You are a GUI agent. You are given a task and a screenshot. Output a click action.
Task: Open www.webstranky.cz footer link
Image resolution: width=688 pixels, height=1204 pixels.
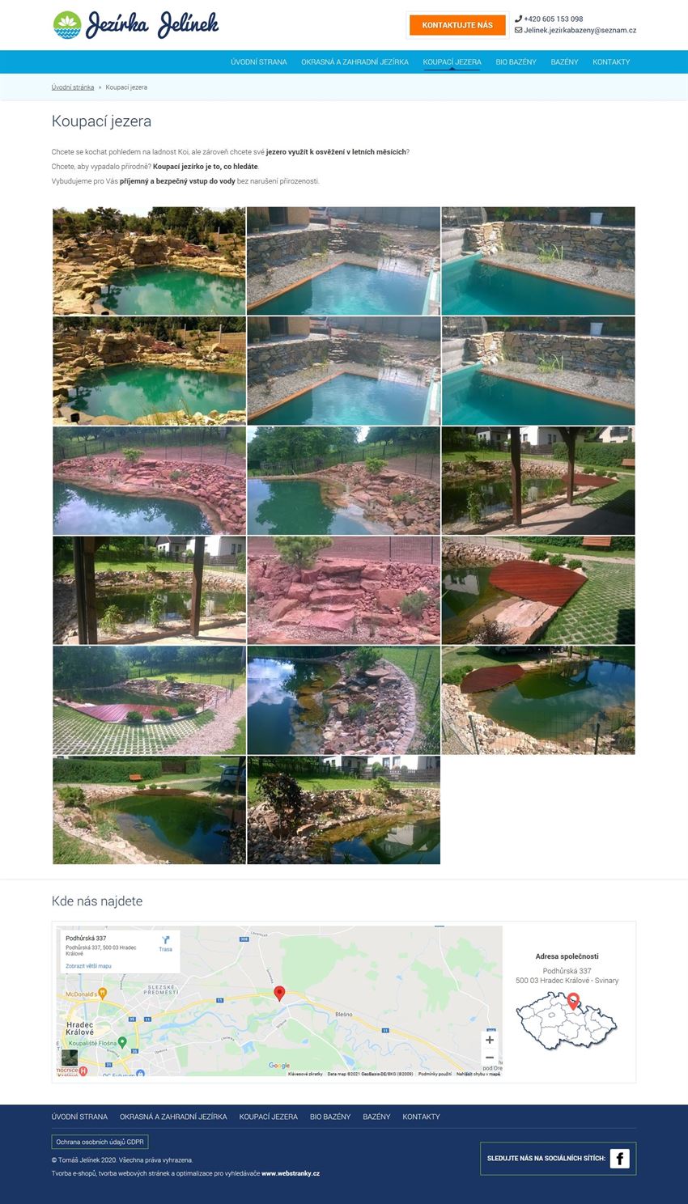(x=291, y=1173)
